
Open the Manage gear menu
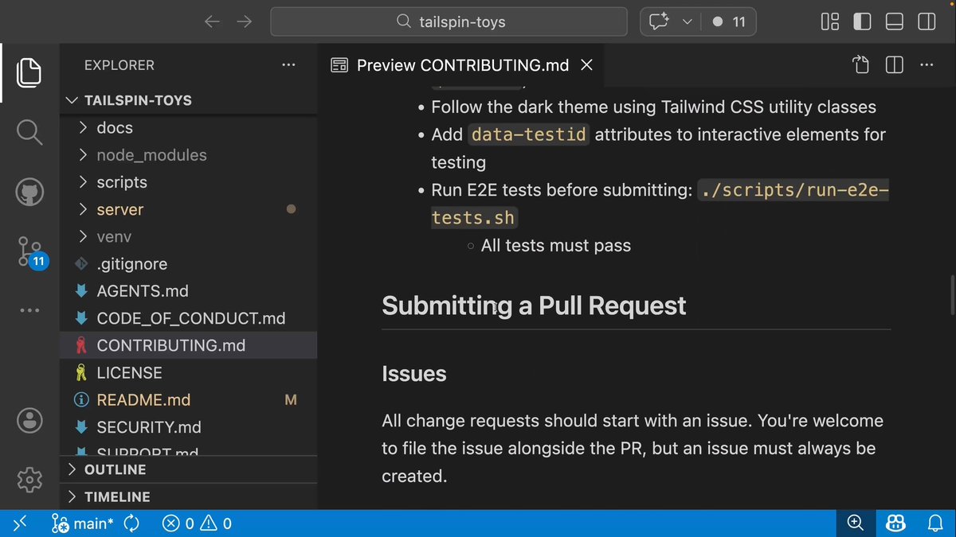tap(29, 479)
